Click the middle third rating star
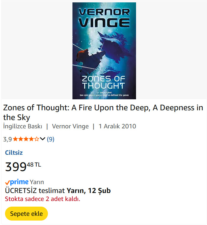The height and width of the screenshot is (225, 207). pos(26,139)
